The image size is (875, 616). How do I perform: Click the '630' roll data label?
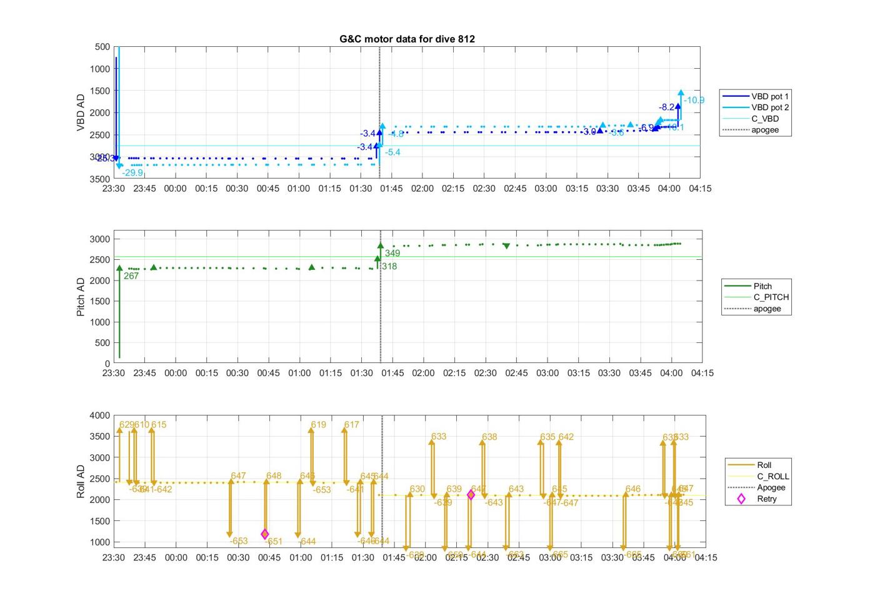click(x=417, y=490)
